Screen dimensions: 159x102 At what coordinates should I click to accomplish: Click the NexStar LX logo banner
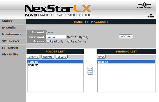(58, 10)
